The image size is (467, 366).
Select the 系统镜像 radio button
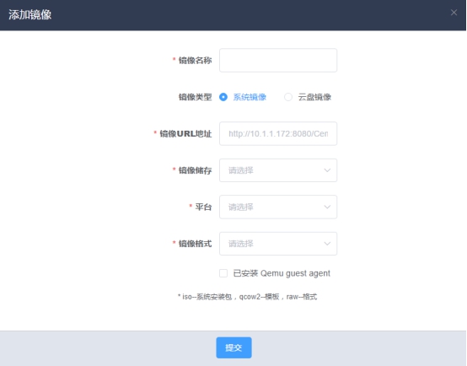click(223, 97)
